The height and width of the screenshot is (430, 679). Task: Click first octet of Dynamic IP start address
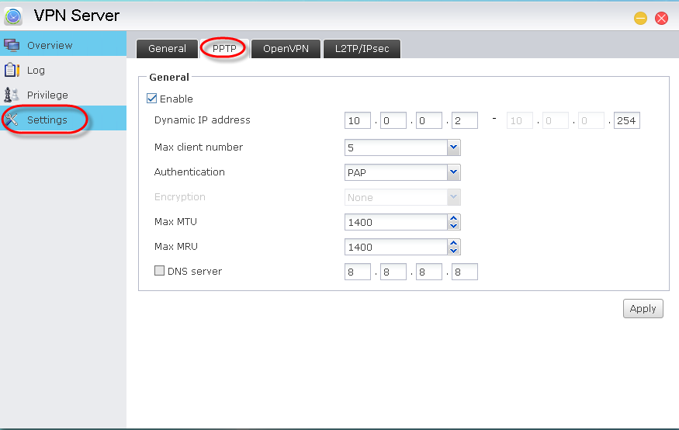(x=358, y=120)
